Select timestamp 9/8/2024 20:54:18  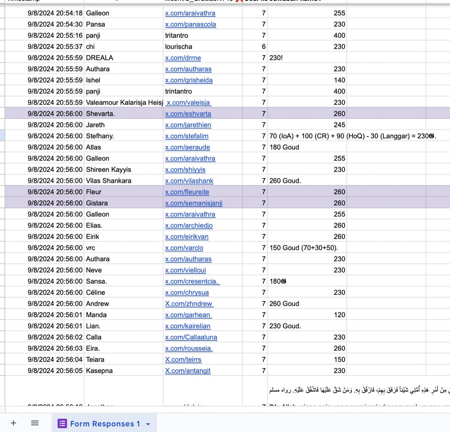click(44, 13)
